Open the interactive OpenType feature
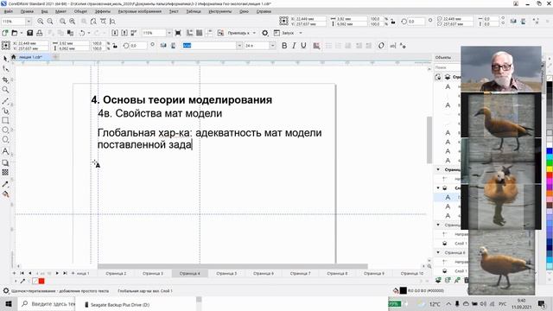553x311 pixels. pos(381,46)
